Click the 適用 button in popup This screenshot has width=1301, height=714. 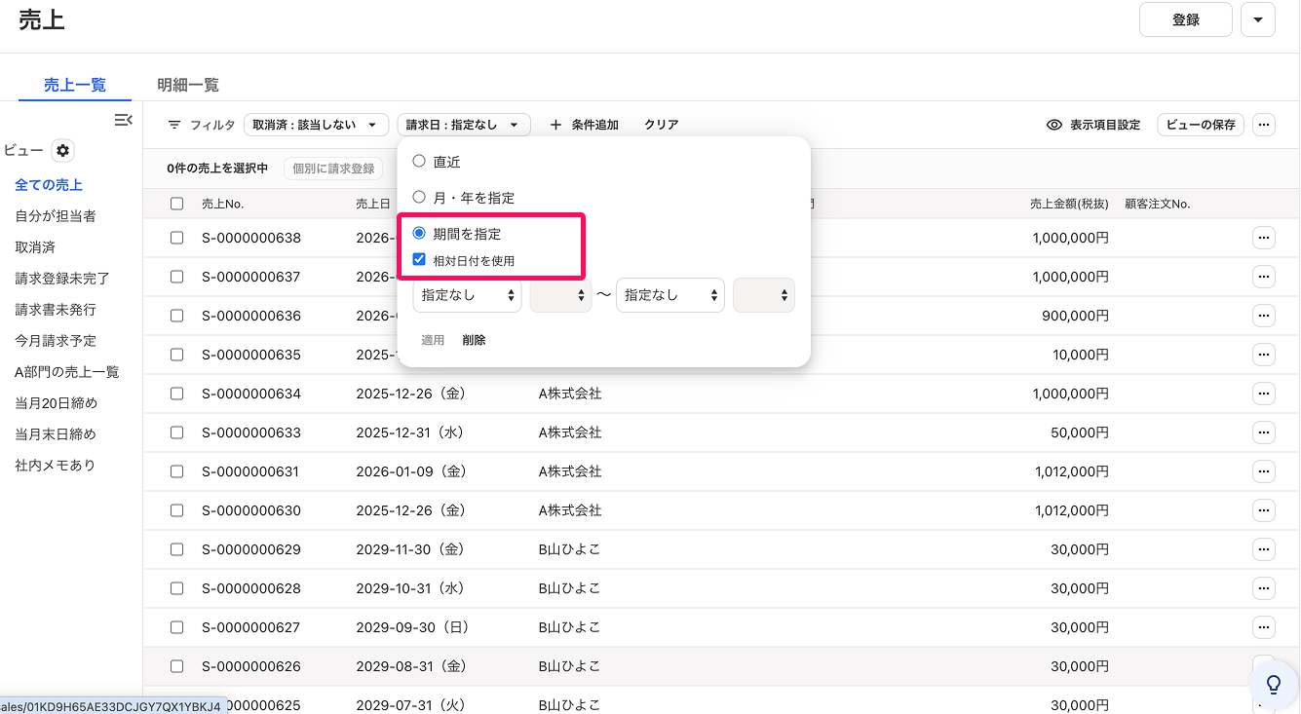[x=433, y=340]
